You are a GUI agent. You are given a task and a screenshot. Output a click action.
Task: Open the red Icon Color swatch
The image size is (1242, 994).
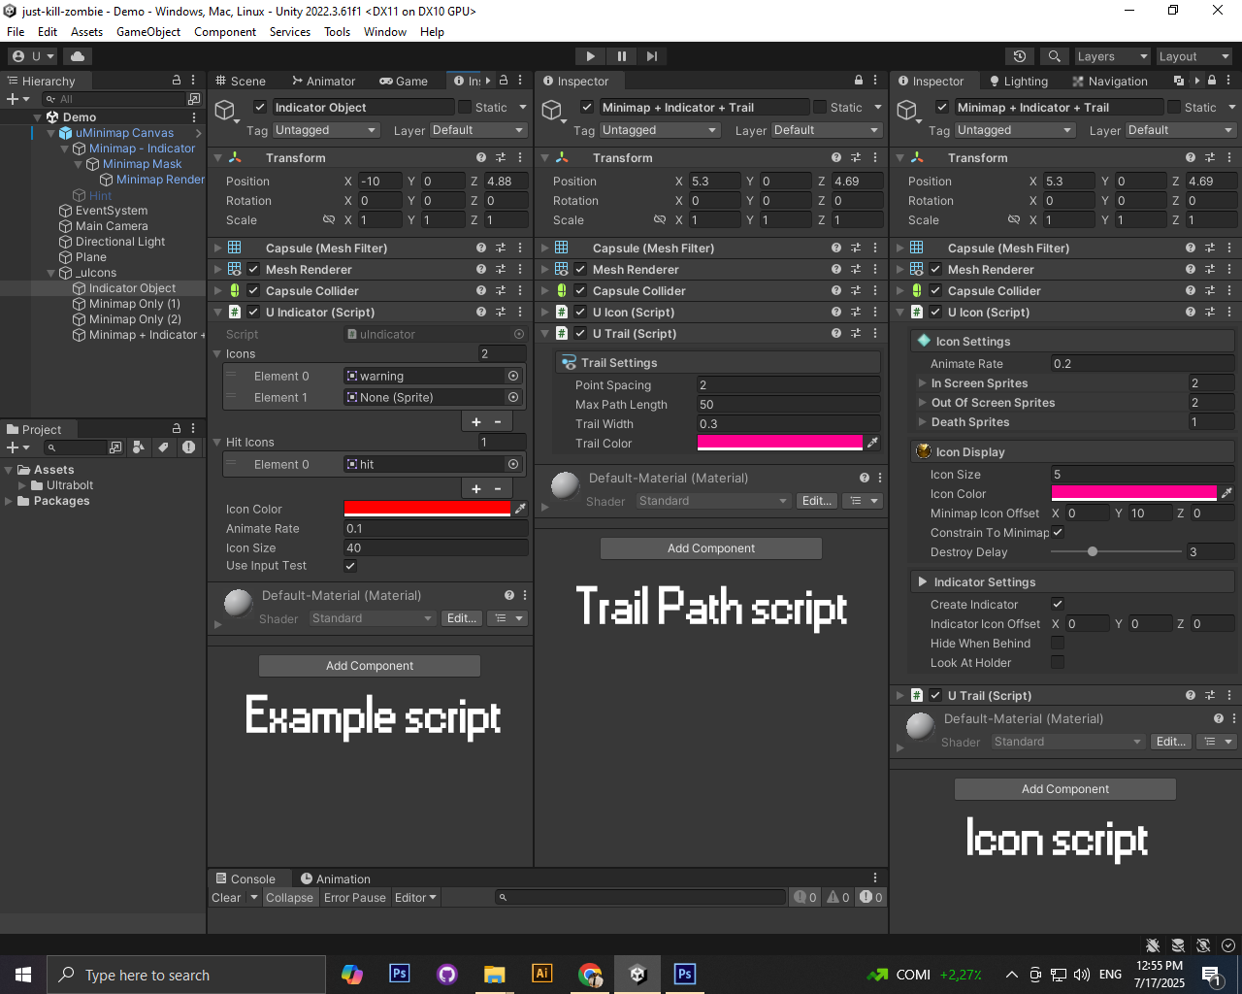click(427, 509)
